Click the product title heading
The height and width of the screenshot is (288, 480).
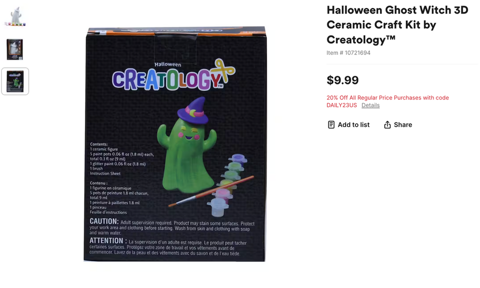coord(397,25)
